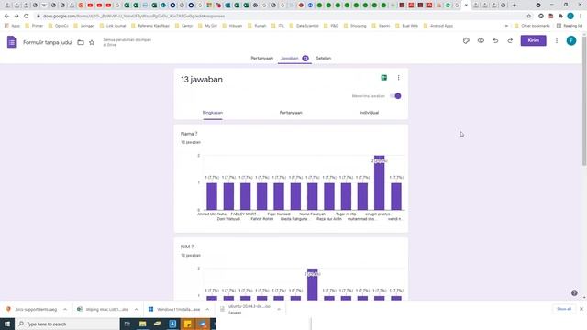The height and width of the screenshot is (330, 587).
Task: Open the help question mark button
Action: [574, 293]
